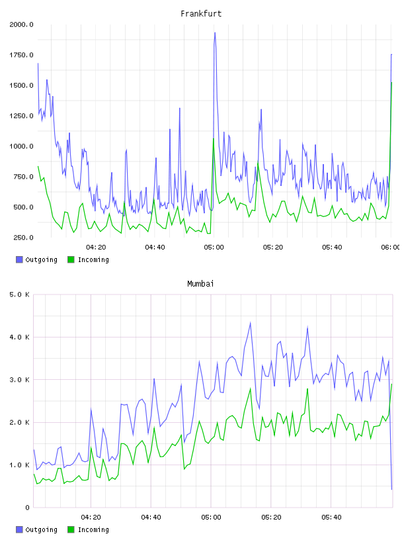Click the 5.0 K y-axis label in Mumbai
402x540 pixels.
click(19, 294)
